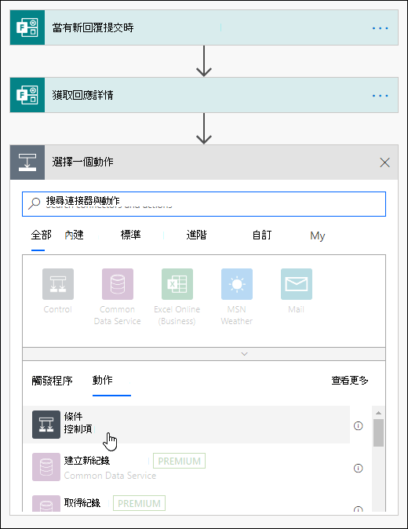Image resolution: width=408 pixels, height=529 pixels.
Task: Click the Forms icon on 當有新回覆提交時 step
Action: [x=27, y=27]
